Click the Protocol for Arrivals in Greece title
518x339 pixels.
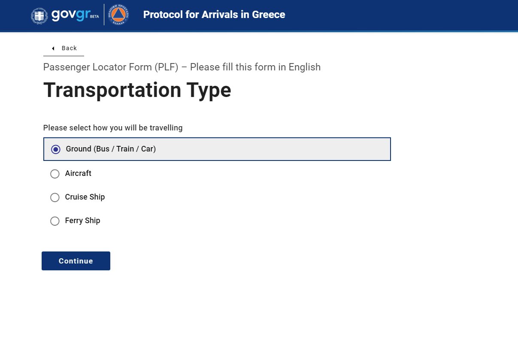[x=214, y=15]
